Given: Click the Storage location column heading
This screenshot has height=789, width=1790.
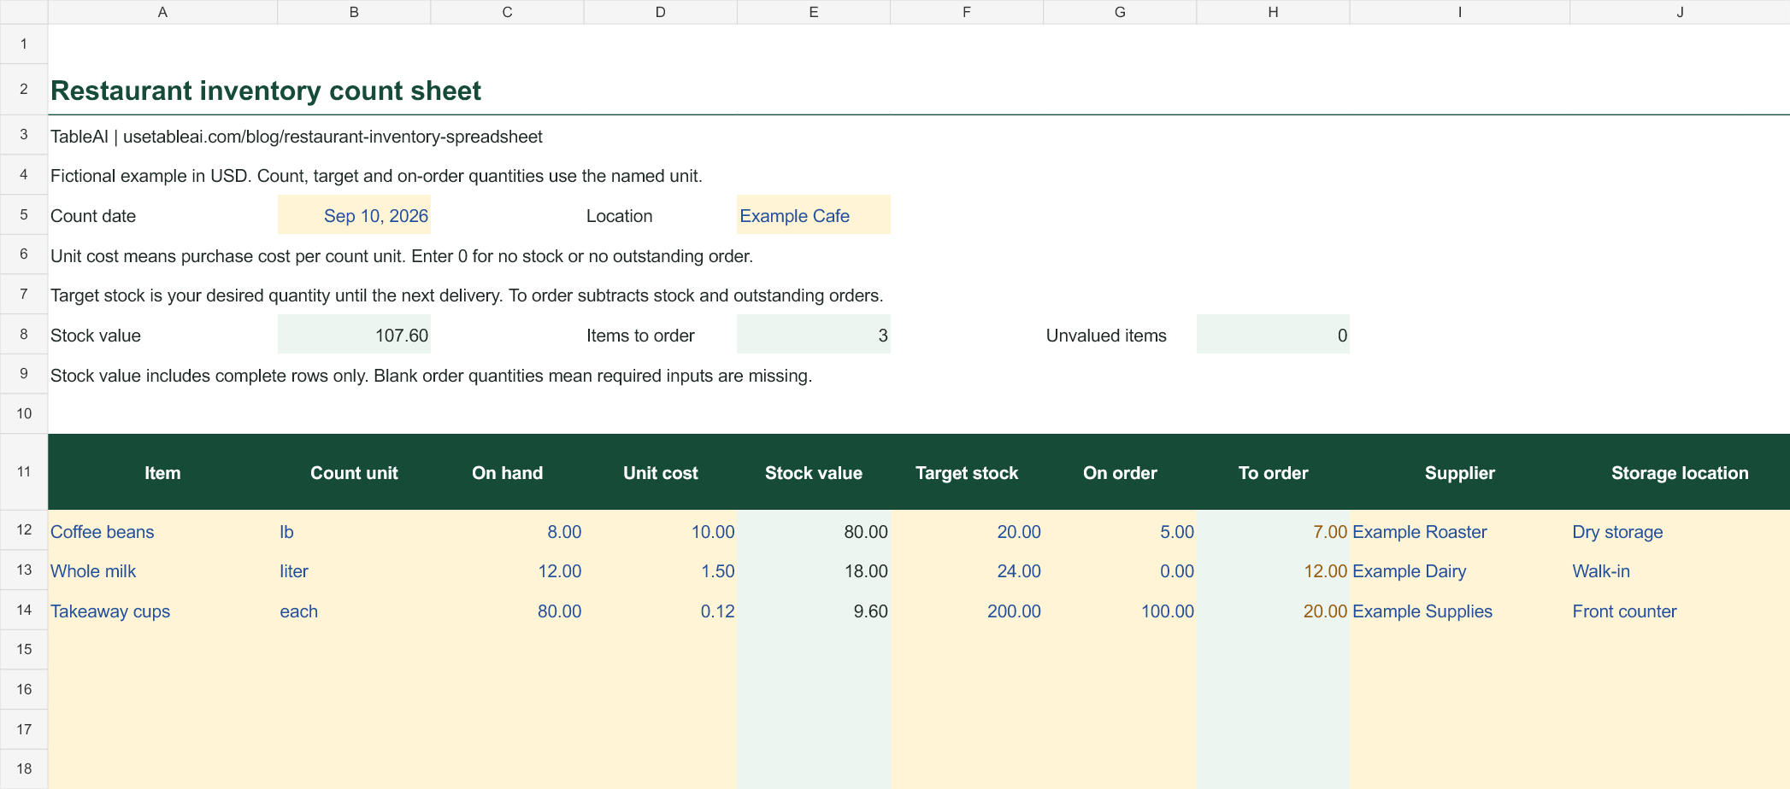Looking at the screenshot, I should (x=1680, y=473).
